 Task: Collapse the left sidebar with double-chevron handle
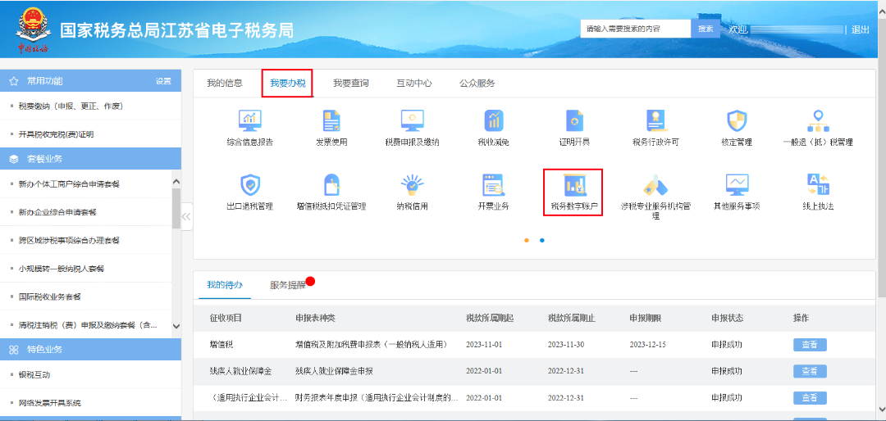coord(186,217)
